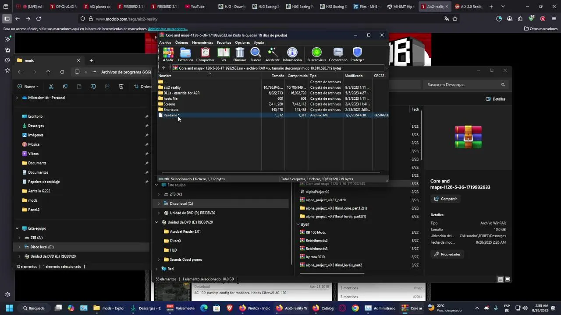Expand Disco local (C:) in Descargas tree
561x315 pixels.
pyautogui.click(x=159, y=203)
